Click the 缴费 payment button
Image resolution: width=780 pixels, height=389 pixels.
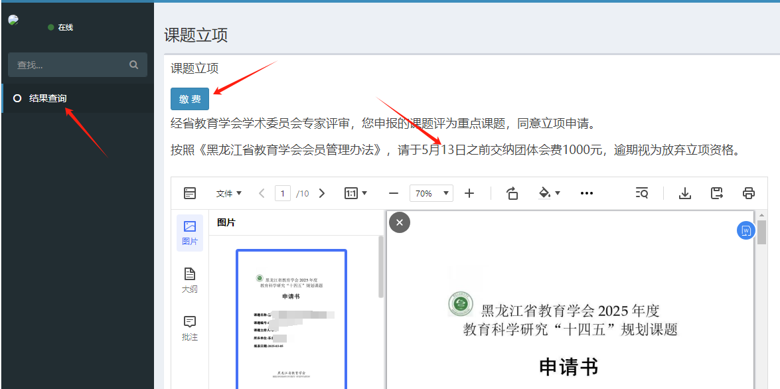coord(190,99)
